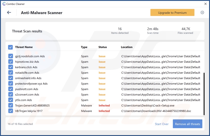Image resolution: width=210 pixels, height=136 pixels.
Task: Uncheck onlineshield.info Ads checkbox
Action: pos(10,78)
